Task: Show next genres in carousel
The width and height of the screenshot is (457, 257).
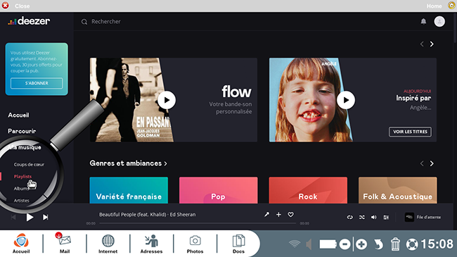Action: click(x=432, y=163)
